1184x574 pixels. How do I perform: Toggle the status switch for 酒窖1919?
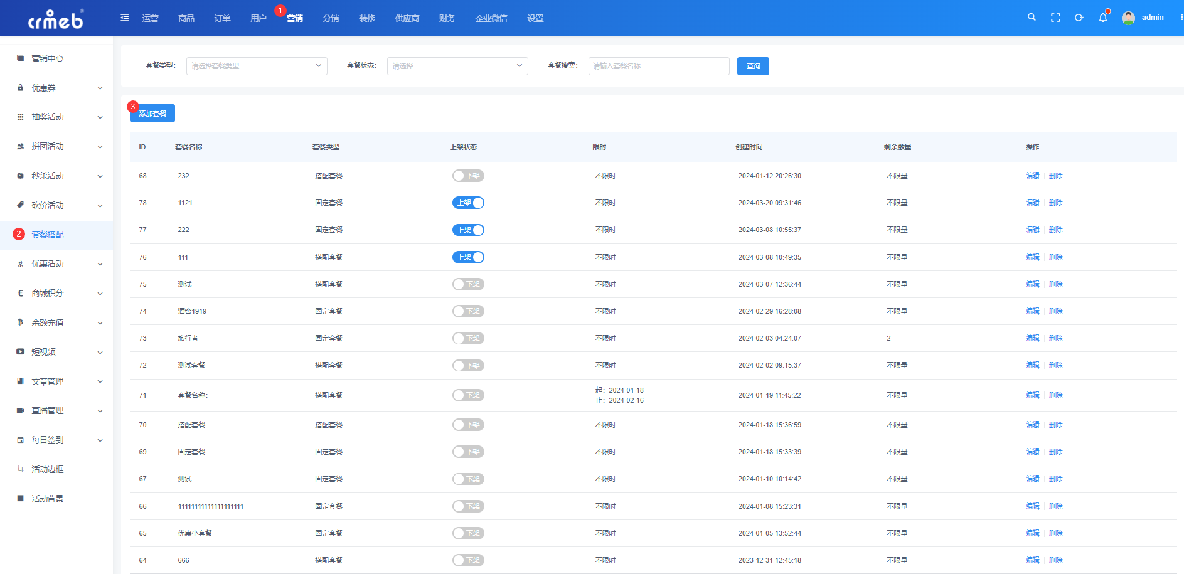(x=468, y=311)
